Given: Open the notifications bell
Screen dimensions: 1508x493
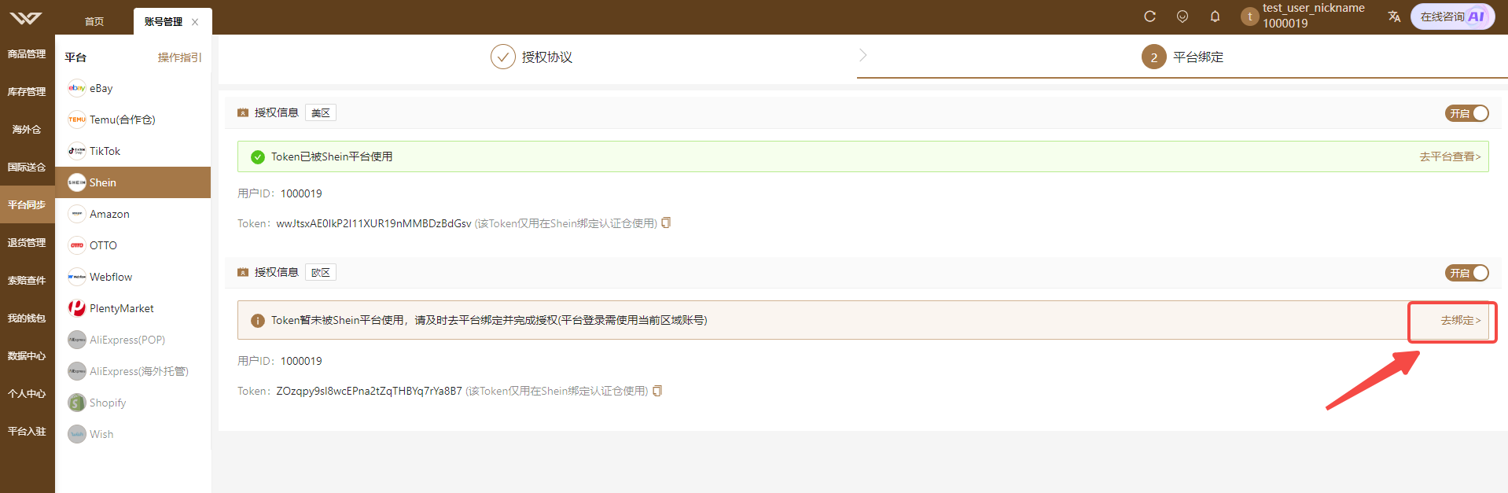Looking at the screenshot, I should click(1215, 17).
